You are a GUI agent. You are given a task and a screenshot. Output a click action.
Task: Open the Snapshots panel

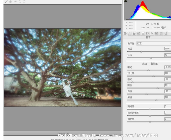(166, 33)
